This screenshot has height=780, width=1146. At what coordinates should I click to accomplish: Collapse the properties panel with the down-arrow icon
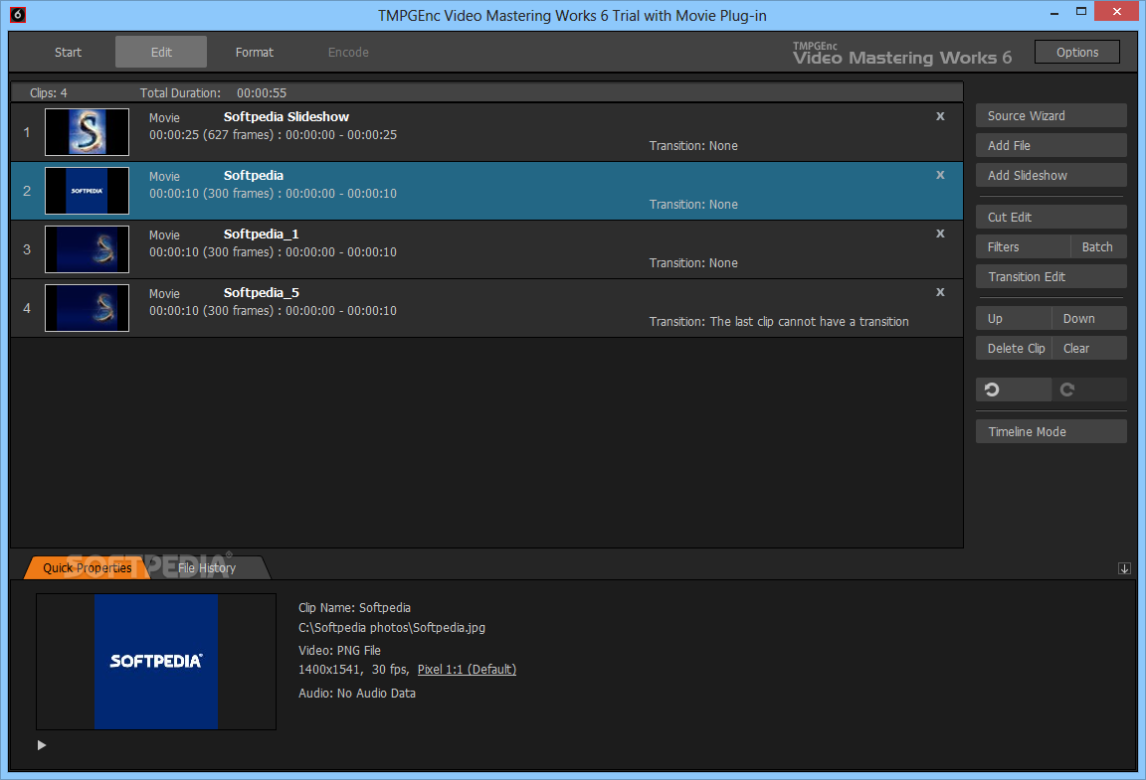1124,568
